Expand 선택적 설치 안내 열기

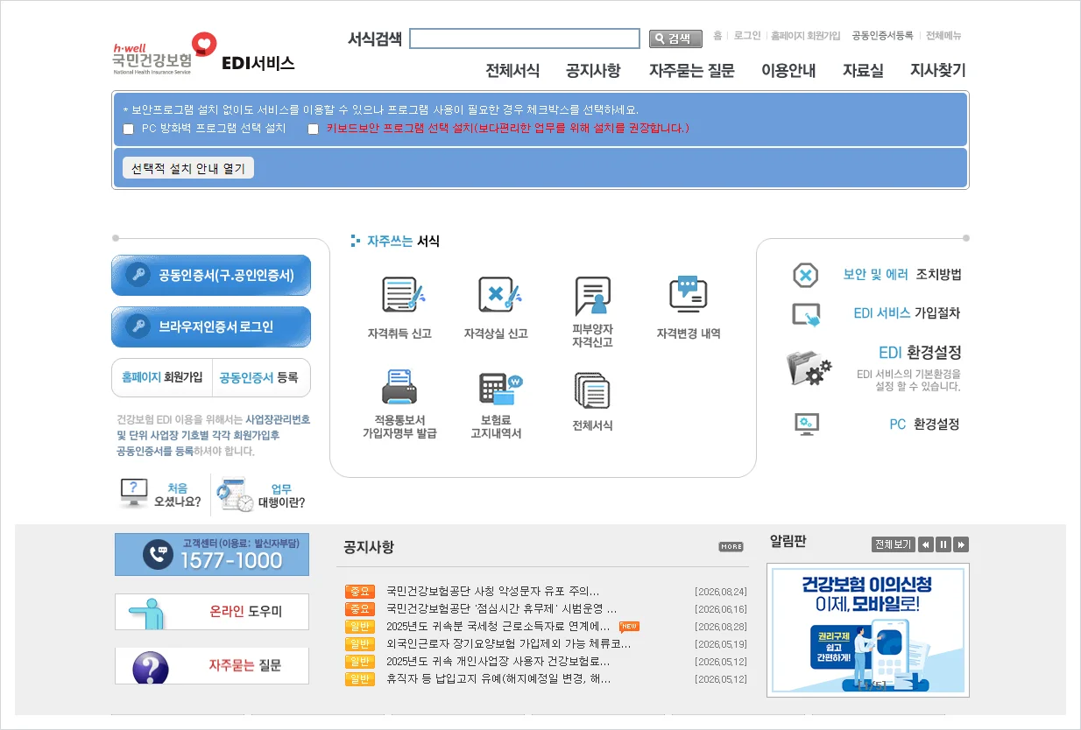(188, 168)
